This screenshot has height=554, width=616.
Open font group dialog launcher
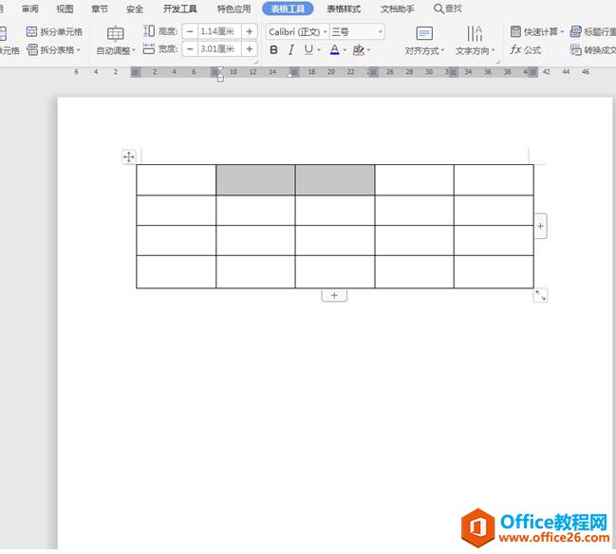click(255, 62)
